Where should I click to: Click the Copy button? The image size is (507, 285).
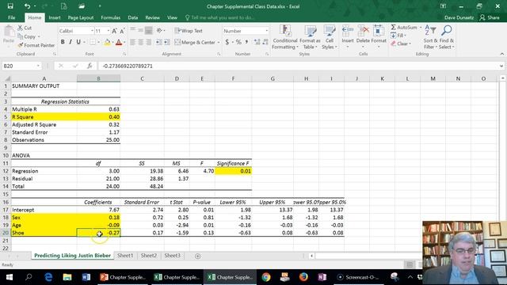(27, 36)
